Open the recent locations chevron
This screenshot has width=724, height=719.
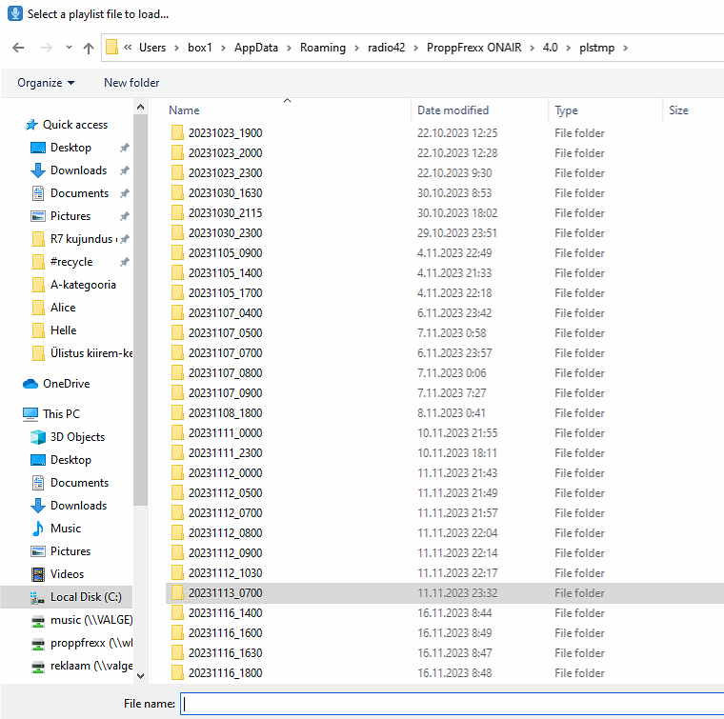(x=68, y=48)
